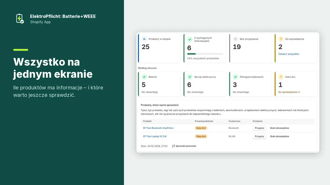Click the check icon beside Piktogram ładowarki

(x=235, y=77)
